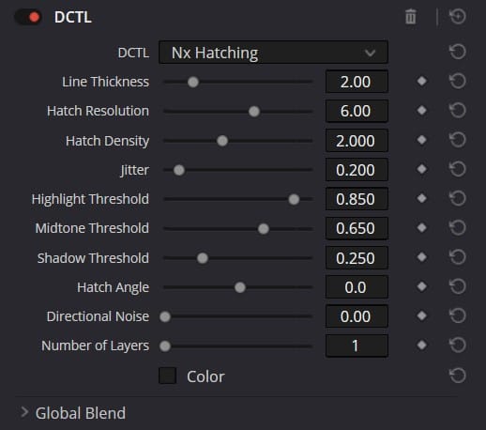Toggle the DCTL effect enable switch
486x430 pixels.
(x=28, y=17)
